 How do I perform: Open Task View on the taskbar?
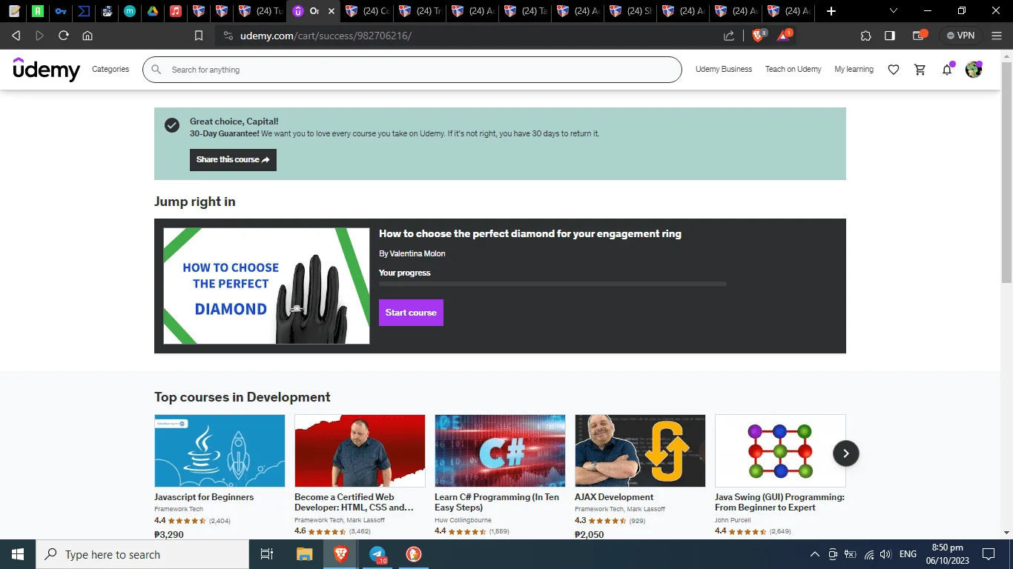(267, 554)
